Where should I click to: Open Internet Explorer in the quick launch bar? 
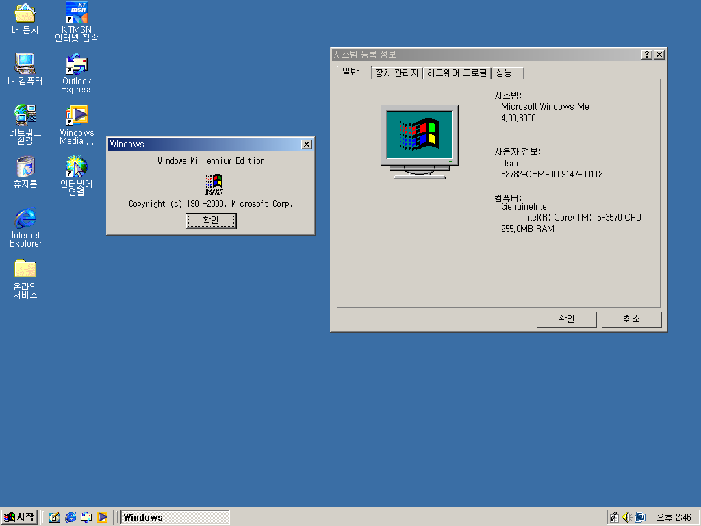[x=71, y=517]
